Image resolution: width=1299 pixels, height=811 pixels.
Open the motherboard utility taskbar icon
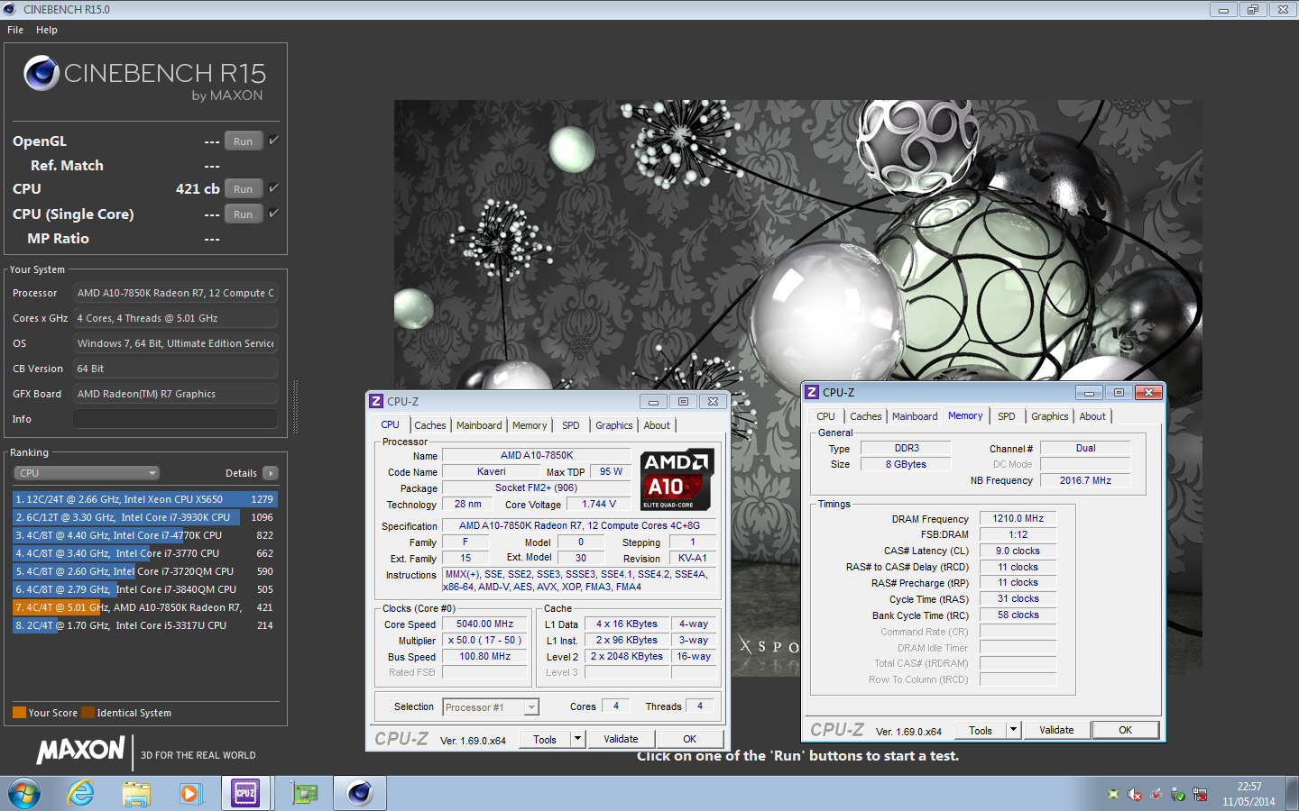pos(305,794)
